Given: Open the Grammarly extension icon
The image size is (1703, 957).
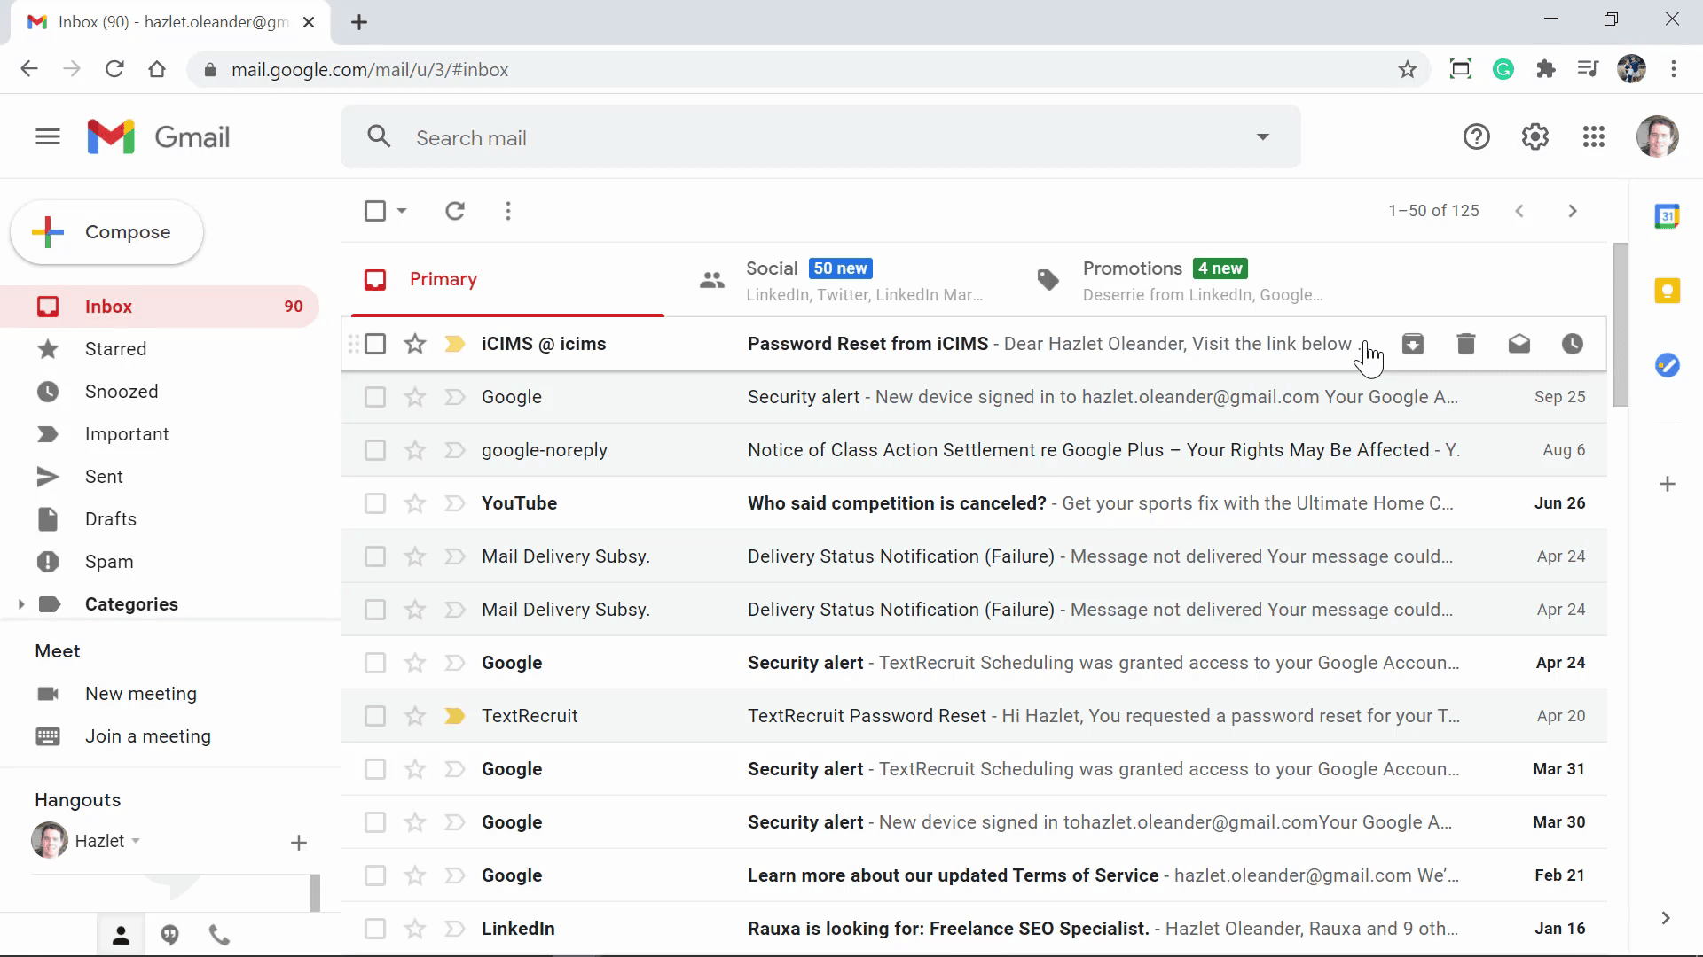Looking at the screenshot, I should click(1503, 69).
